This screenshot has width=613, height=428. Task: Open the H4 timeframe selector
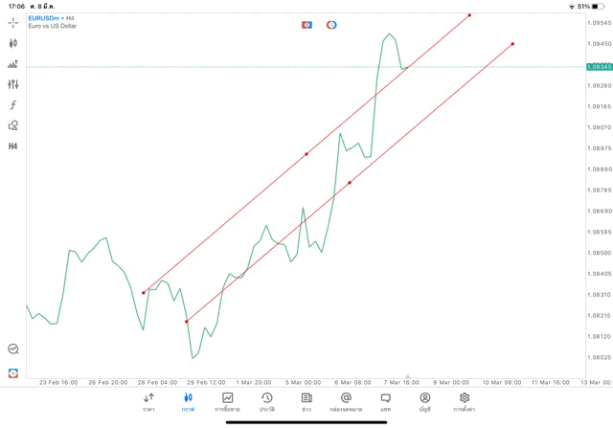pyautogui.click(x=13, y=146)
